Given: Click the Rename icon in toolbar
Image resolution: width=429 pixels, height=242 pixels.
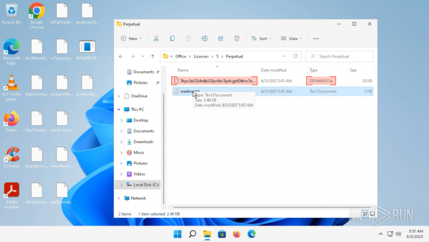Looking at the screenshot, I should [x=205, y=39].
